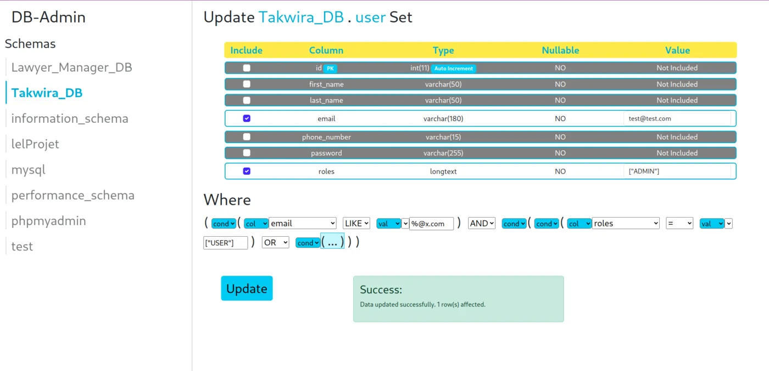Click the Where section heading

point(227,199)
